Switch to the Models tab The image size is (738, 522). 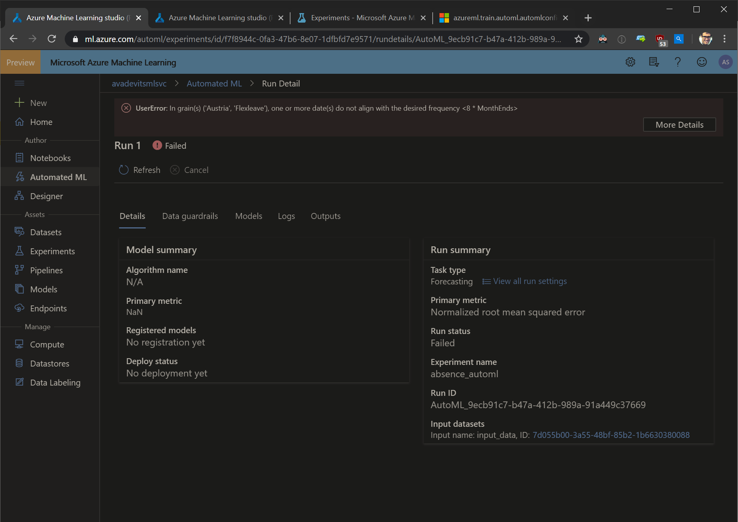pyautogui.click(x=249, y=216)
